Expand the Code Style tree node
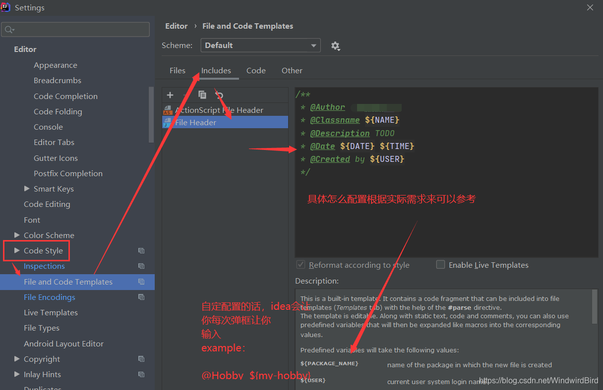 coord(17,250)
